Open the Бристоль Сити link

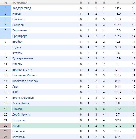point(22,70)
